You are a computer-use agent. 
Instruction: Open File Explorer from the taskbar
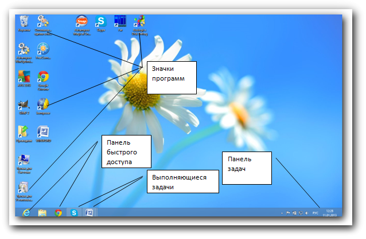click(42, 213)
